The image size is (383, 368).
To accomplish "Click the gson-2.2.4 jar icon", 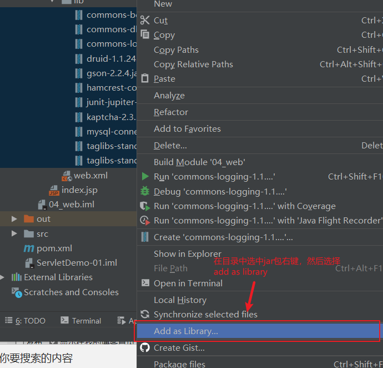I will click(79, 73).
